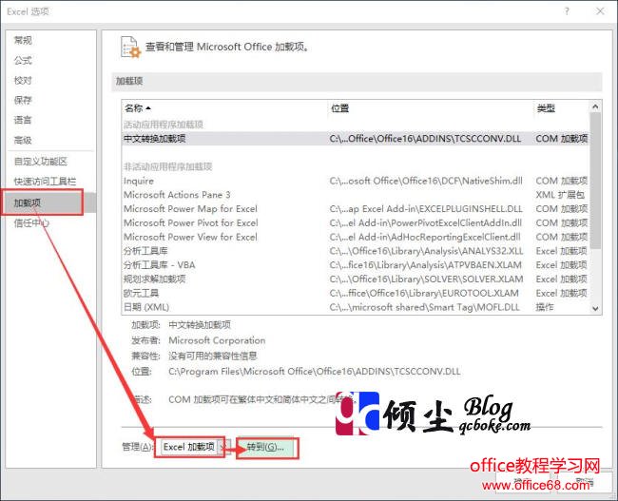Click the ANALYS32.XLL location cell
The image size is (618, 501).
[427, 251]
